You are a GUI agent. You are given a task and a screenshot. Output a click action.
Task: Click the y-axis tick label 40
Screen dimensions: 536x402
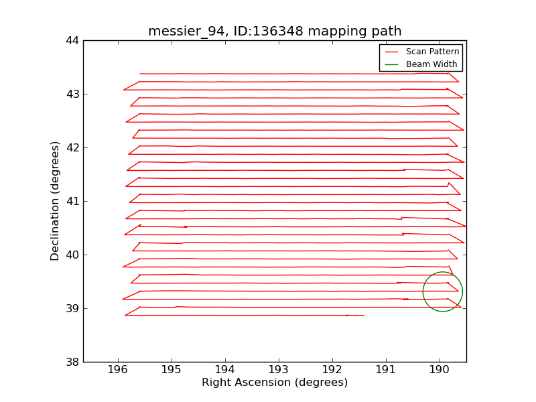coord(72,255)
